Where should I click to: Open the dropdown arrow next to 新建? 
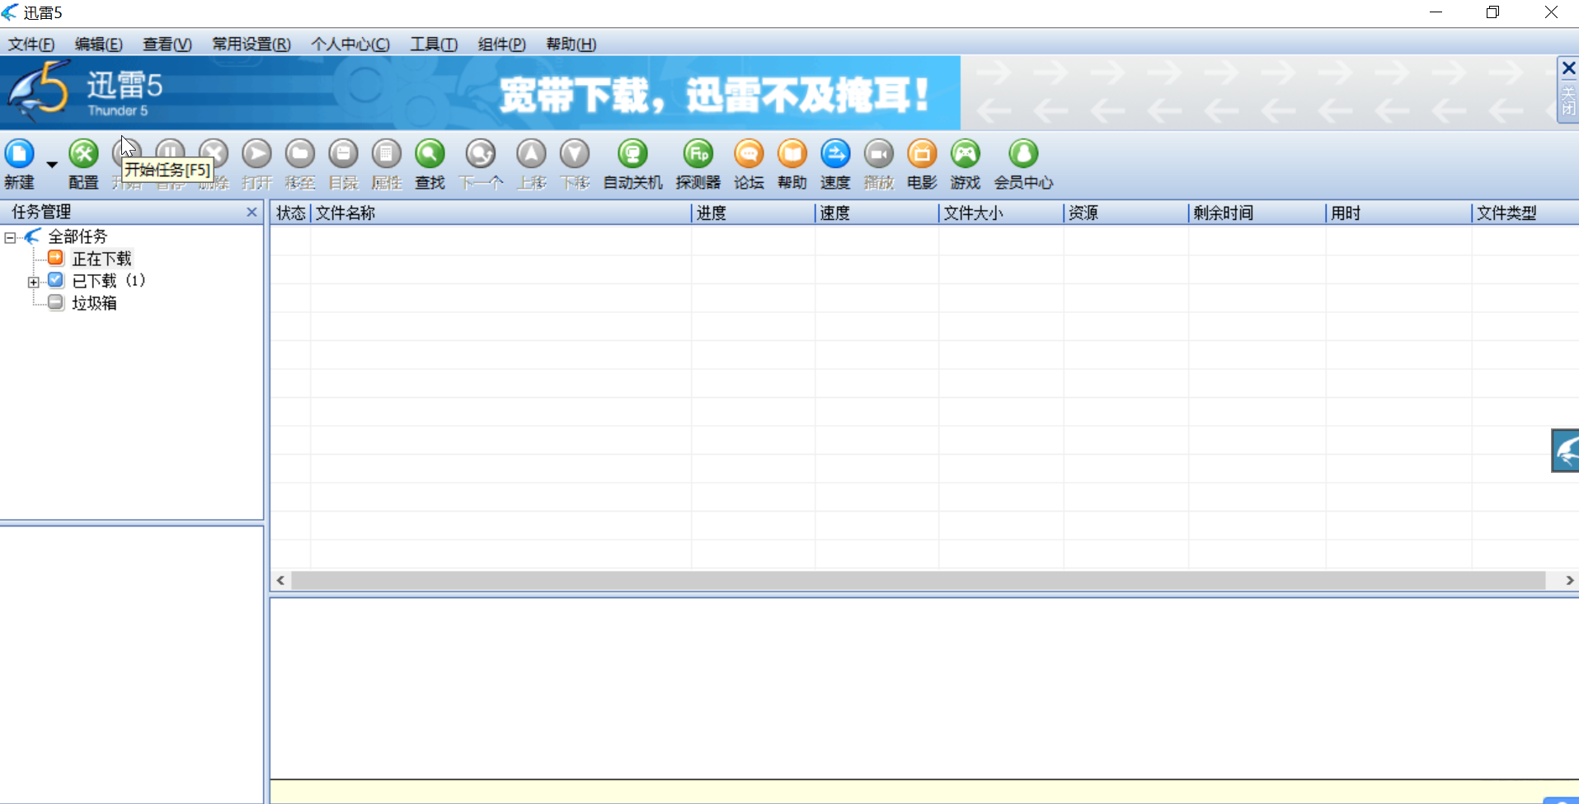(52, 165)
